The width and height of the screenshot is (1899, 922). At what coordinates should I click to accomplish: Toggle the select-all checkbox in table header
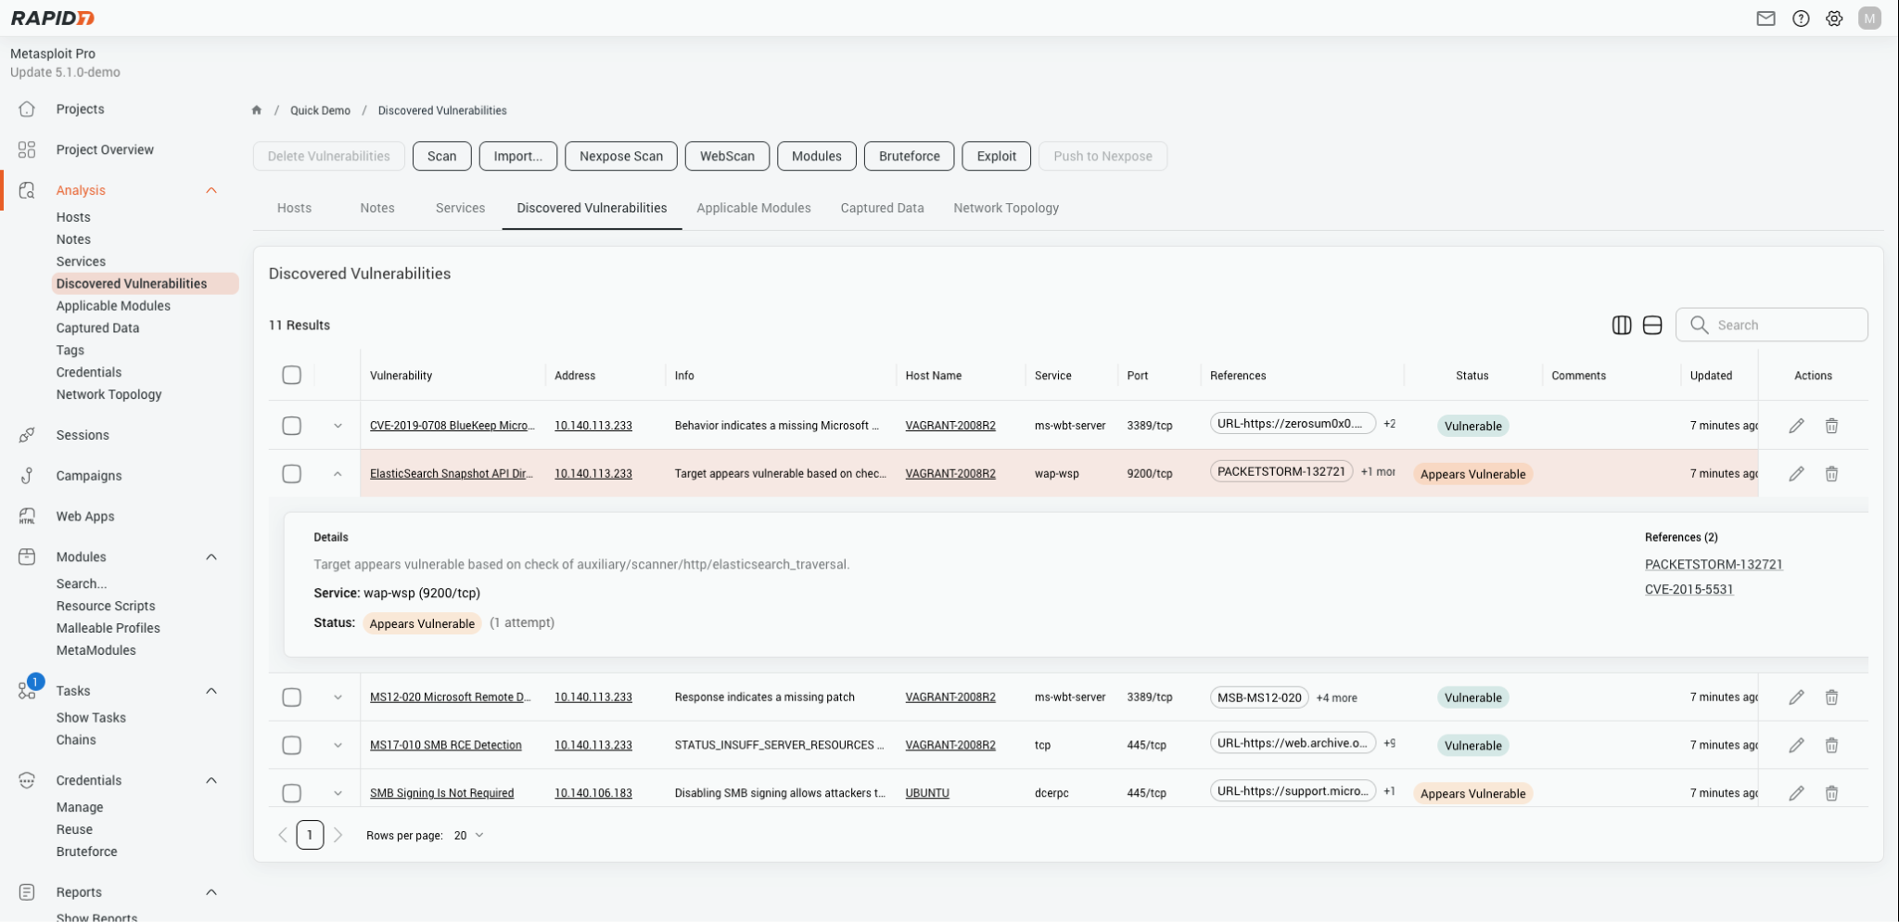[292, 375]
